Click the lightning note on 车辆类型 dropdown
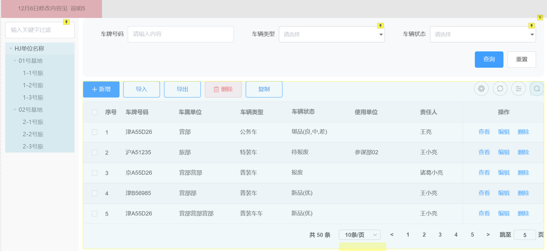The height and width of the screenshot is (251, 547). click(x=380, y=26)
